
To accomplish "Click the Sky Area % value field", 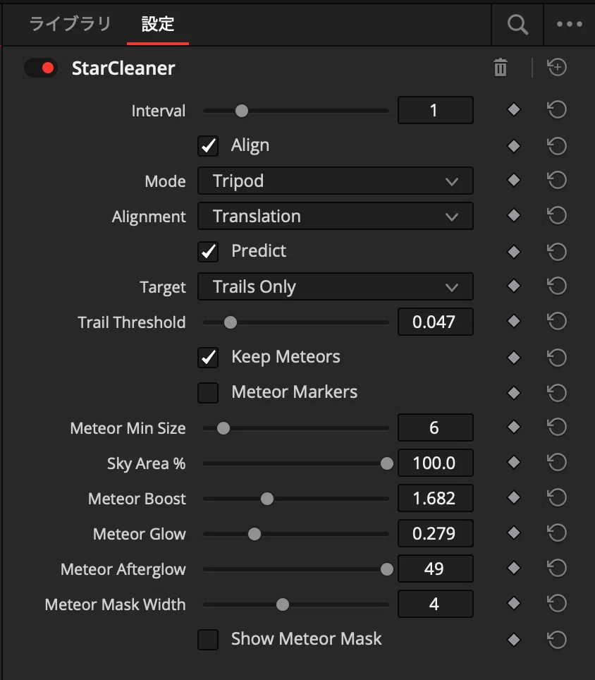I will click(x=436, y=463).
